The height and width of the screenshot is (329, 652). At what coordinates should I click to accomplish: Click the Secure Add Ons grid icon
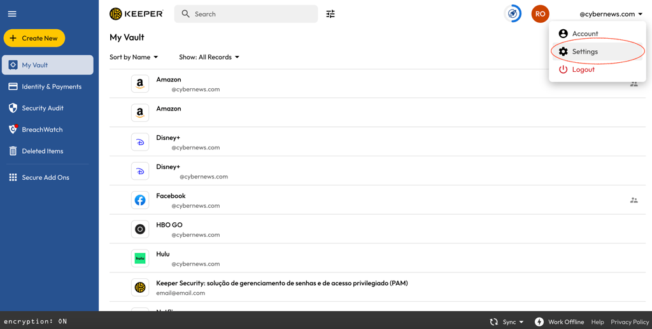click(x=13, y=177)
